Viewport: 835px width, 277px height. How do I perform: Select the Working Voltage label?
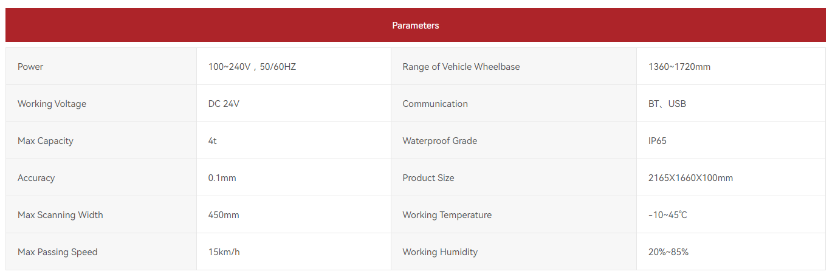click(52, 104)
